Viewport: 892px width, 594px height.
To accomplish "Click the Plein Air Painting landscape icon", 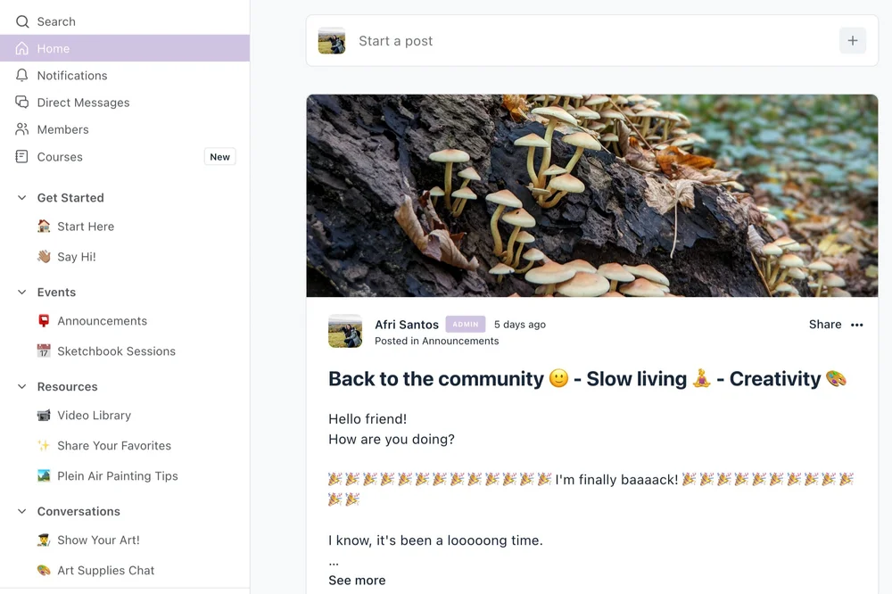I will point(44,475).
